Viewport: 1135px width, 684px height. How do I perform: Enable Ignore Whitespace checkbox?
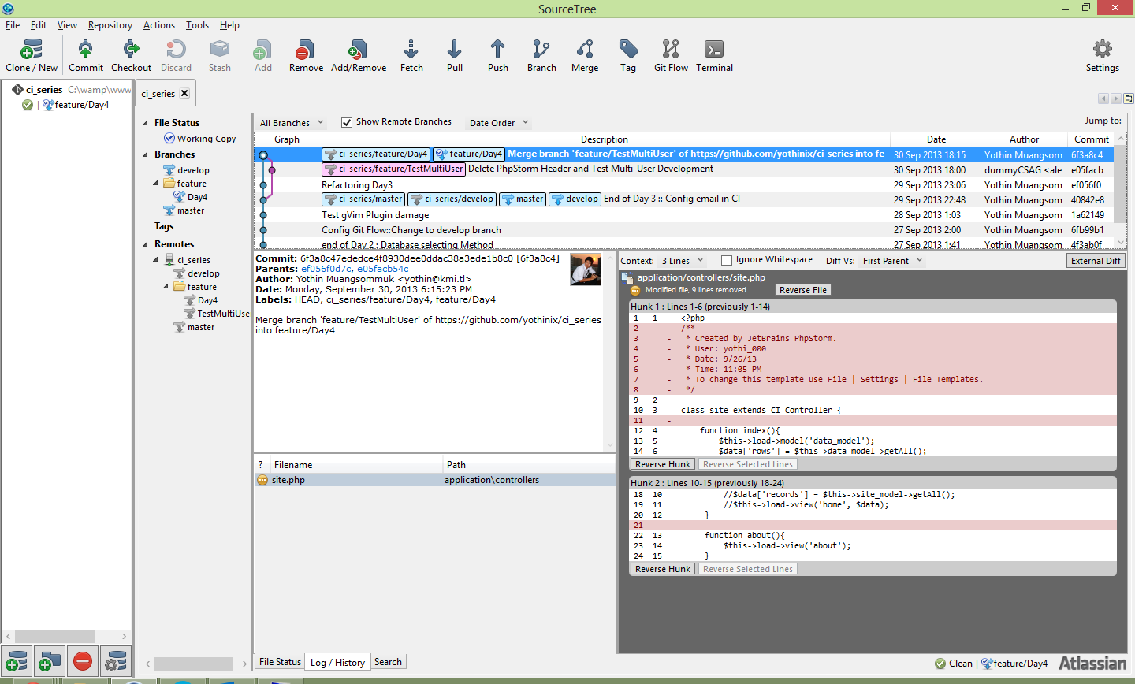pyautogui.click(x=727, y=260)
